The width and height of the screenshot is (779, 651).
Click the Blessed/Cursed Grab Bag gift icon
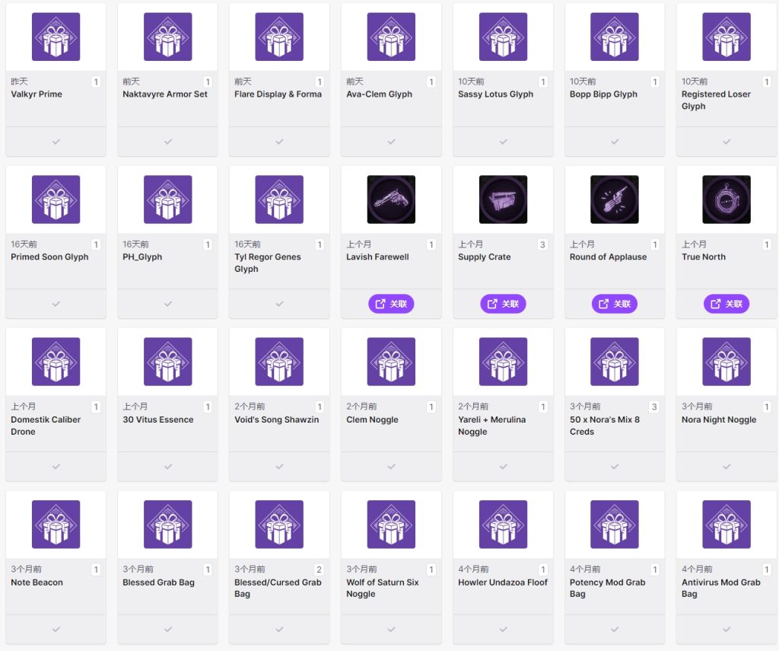pos(279,524)
